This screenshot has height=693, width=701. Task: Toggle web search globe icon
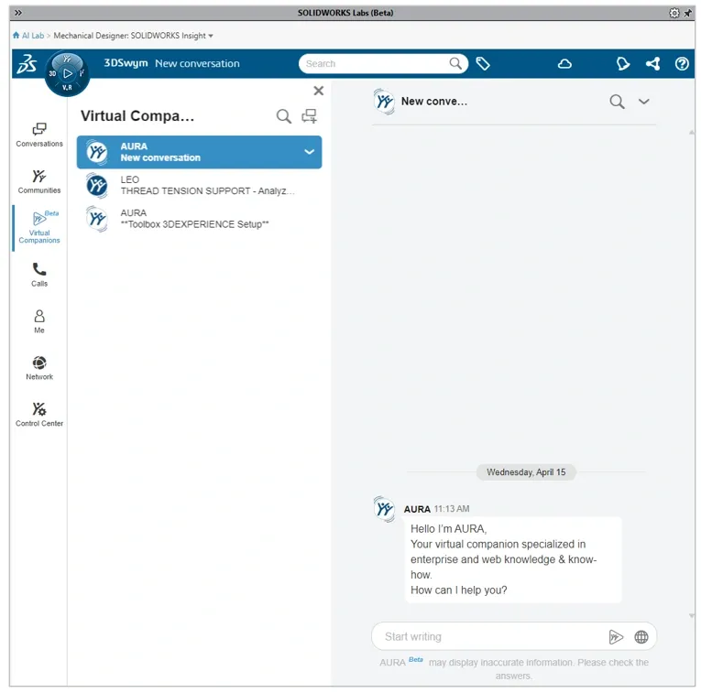coord(641,637)
